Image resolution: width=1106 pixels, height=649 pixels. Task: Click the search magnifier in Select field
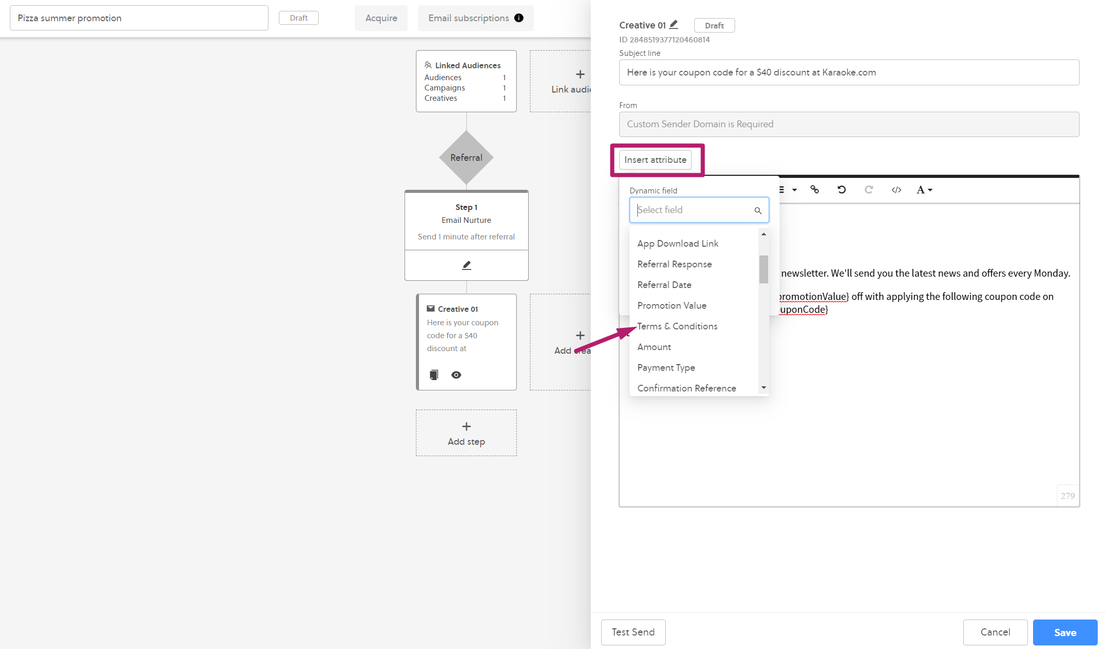(x=758, y=210)
